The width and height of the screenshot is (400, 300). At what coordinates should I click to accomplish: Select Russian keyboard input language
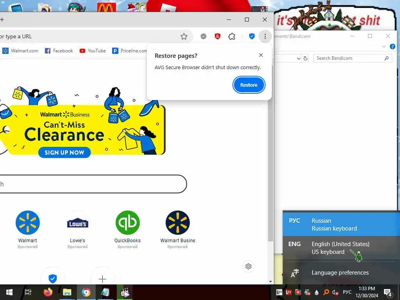(x=341, y=225)
